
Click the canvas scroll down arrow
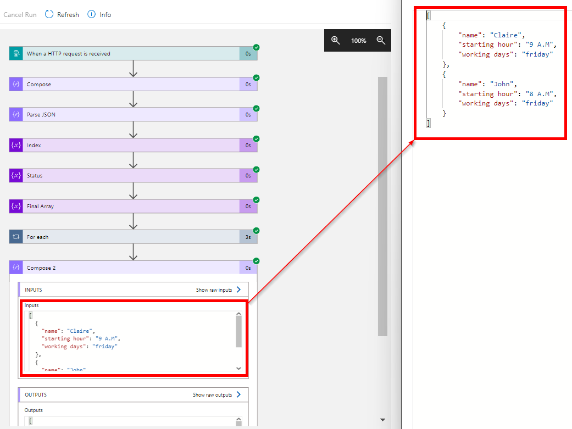click(382, 420)
